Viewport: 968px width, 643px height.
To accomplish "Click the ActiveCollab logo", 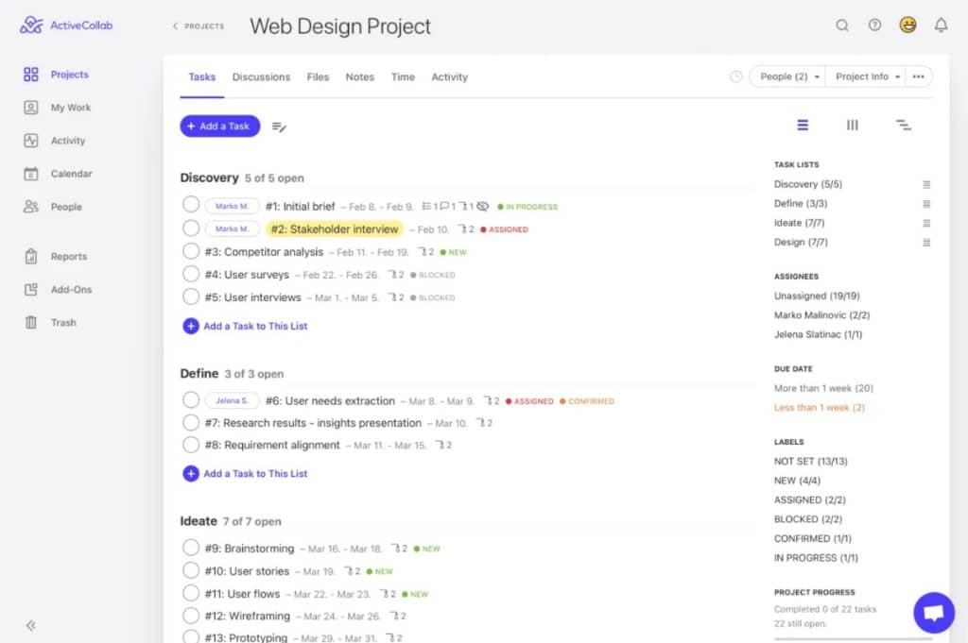I will coord(66,25).
